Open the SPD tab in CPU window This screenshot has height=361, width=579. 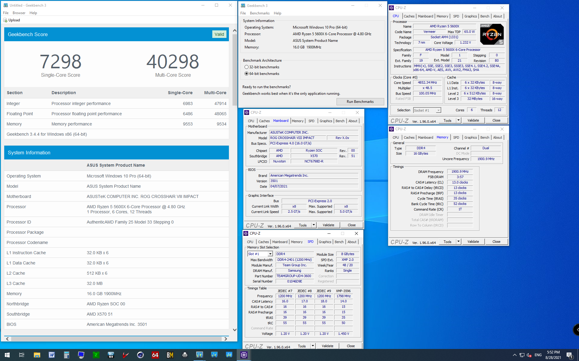456,16
